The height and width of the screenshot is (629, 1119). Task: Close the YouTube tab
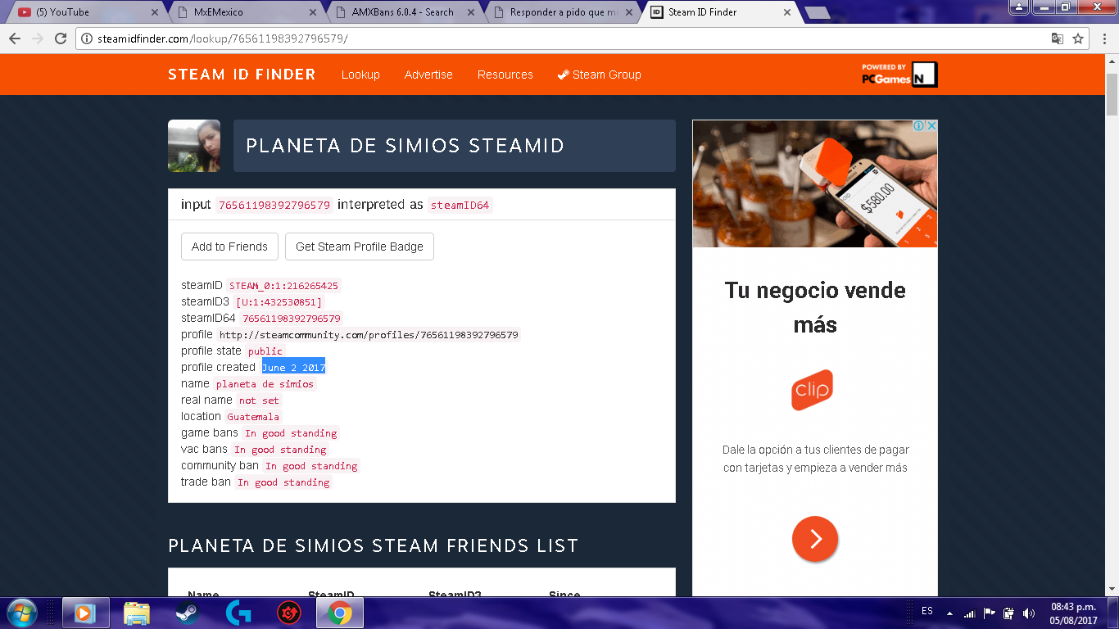156,12
